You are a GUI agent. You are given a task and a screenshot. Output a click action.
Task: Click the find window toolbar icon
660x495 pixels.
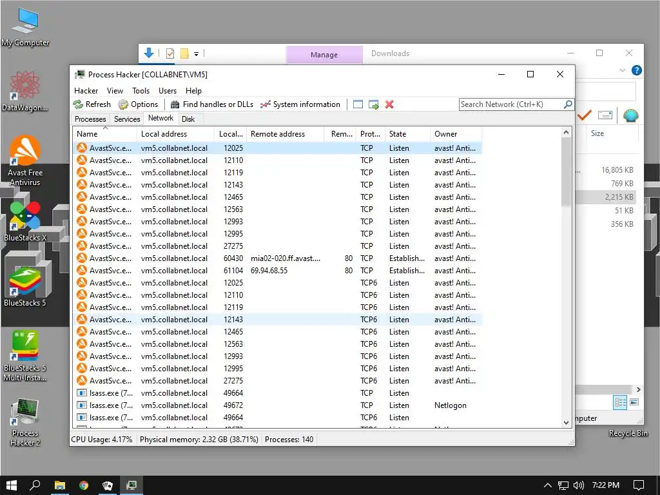point(358,104)
